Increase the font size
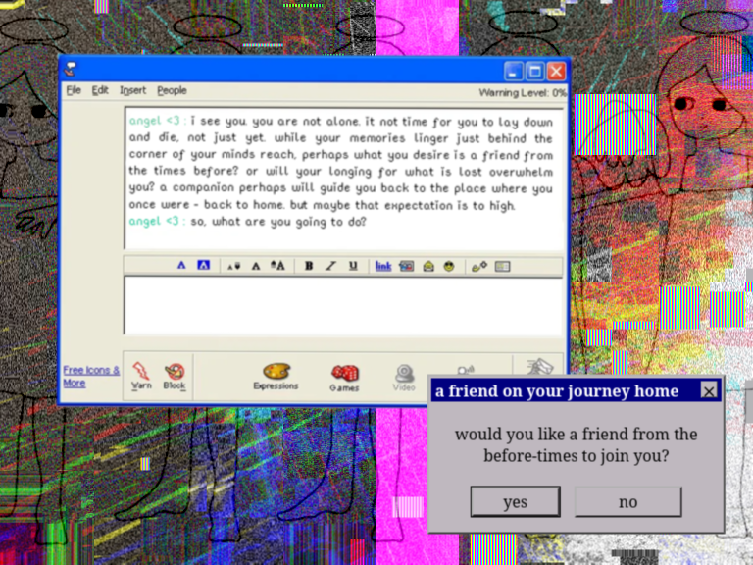The width and height of the screenshot is (753, 565). point(277,266)
